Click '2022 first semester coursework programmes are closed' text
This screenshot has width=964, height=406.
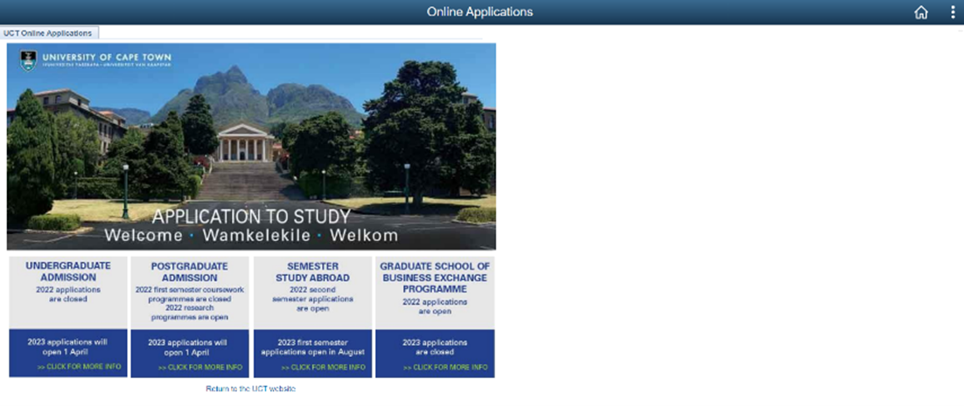click(189, 294)
